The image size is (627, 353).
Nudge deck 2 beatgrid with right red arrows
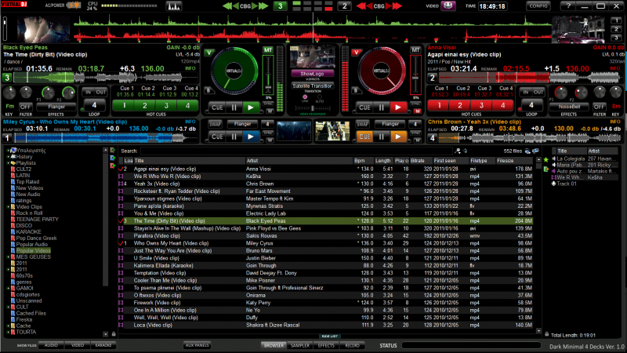tap(394, 6)
